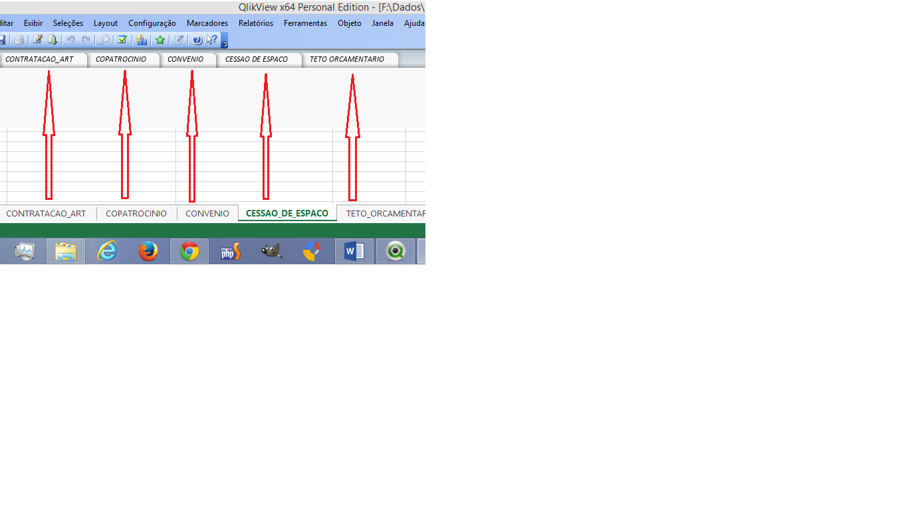The image size is (908, 510).
Task: Open the Objeto menu
Action: pos(350,23)
